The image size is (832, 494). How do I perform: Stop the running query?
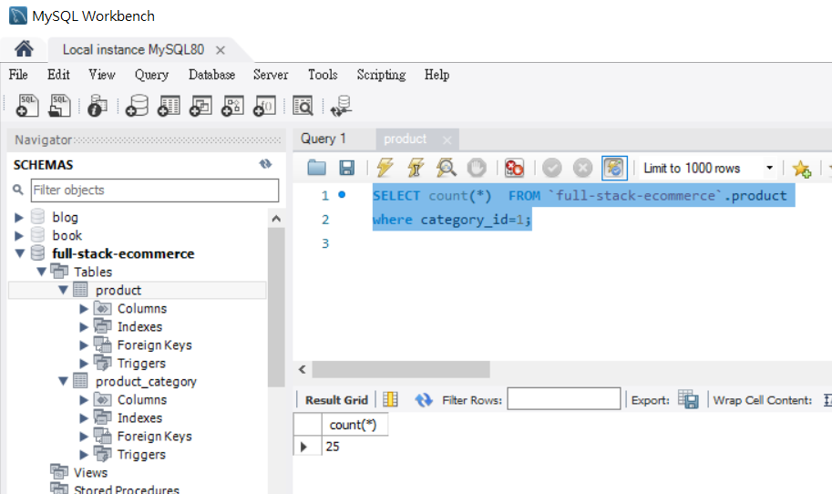(x=477, y=168)
